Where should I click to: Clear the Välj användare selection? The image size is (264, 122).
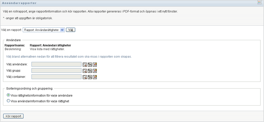click(95, 64)
